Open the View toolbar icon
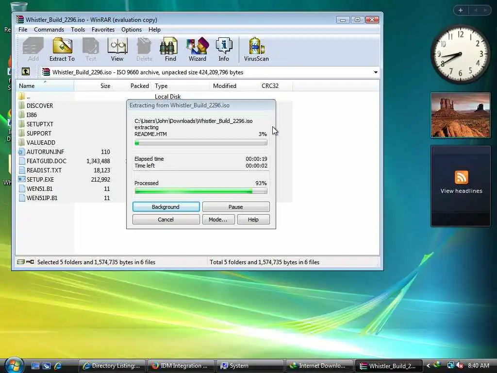 (x=117, y=49)
